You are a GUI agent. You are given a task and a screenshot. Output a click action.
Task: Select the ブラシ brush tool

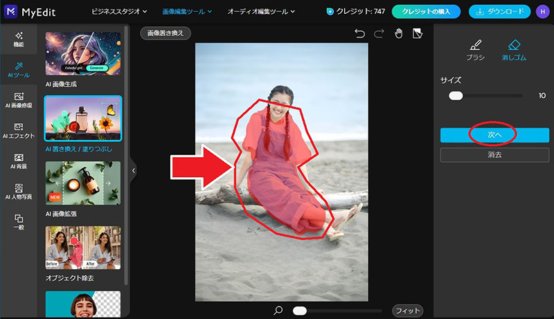click(x=475, y=51)
